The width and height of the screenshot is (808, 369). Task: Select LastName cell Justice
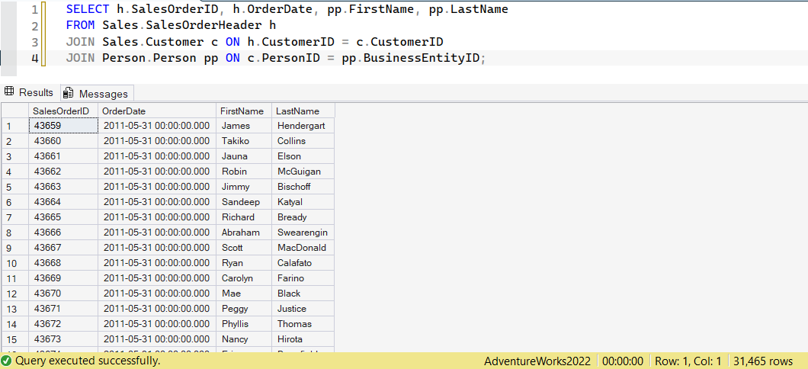point(303,309)
